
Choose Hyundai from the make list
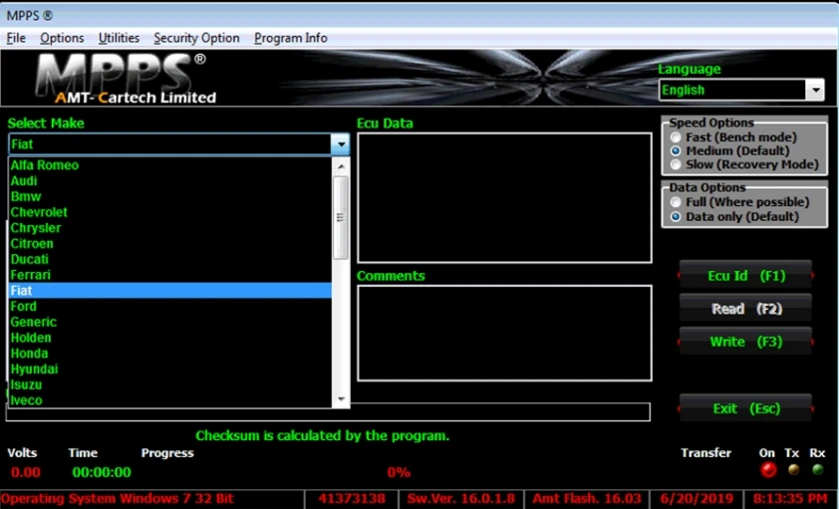[170, 369]
